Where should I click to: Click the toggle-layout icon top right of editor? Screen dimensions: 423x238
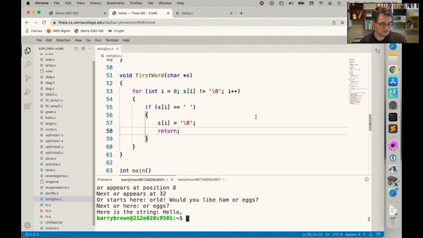coord(377,50)
